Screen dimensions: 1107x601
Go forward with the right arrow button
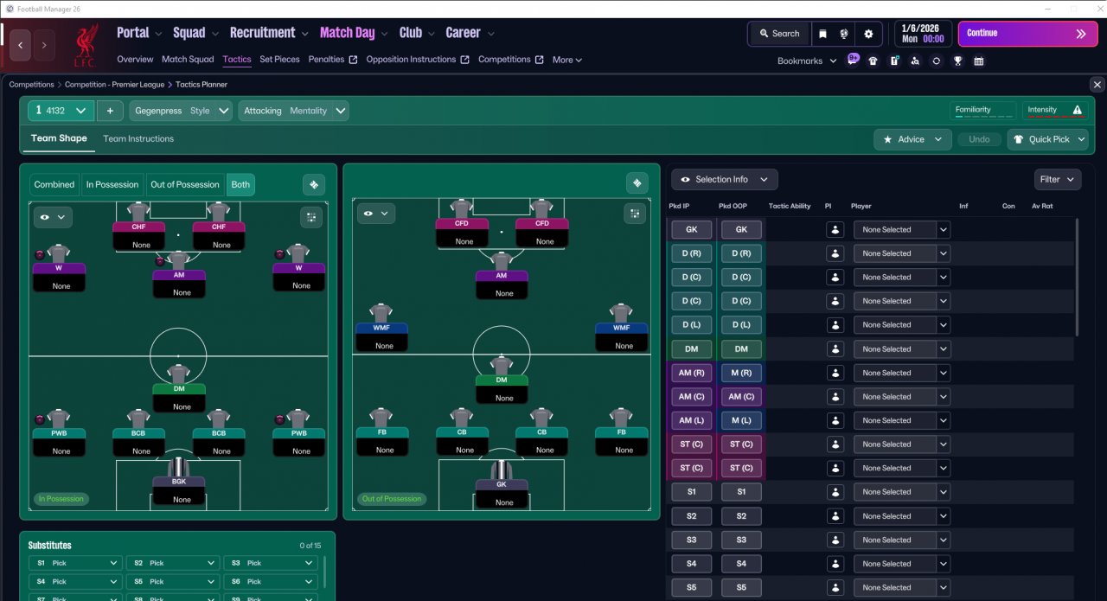(44, 45)
